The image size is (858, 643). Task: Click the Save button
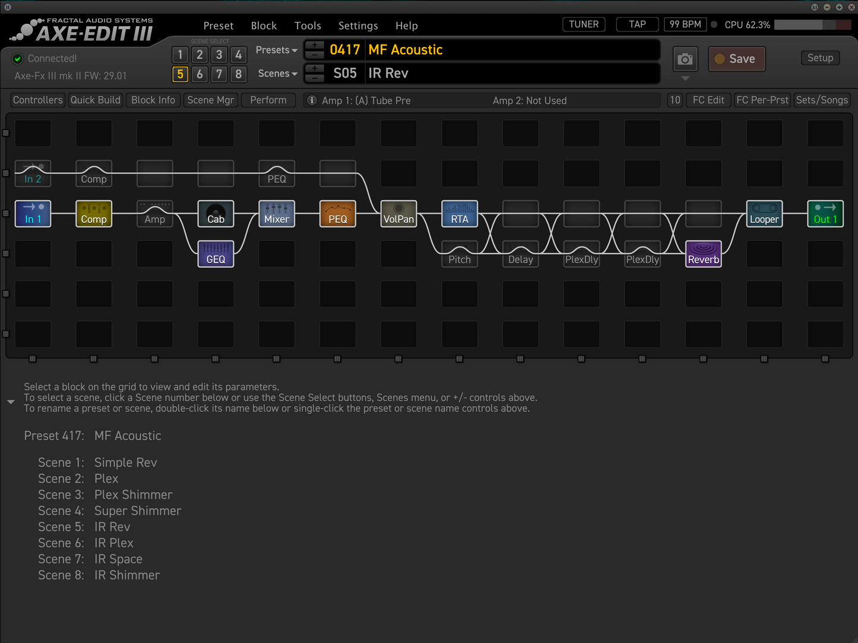coord(736,59)
